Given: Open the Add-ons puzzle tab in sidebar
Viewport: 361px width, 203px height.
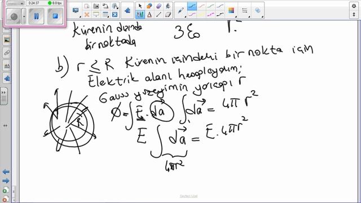Looking at the screenshot, I should [7, 78].
